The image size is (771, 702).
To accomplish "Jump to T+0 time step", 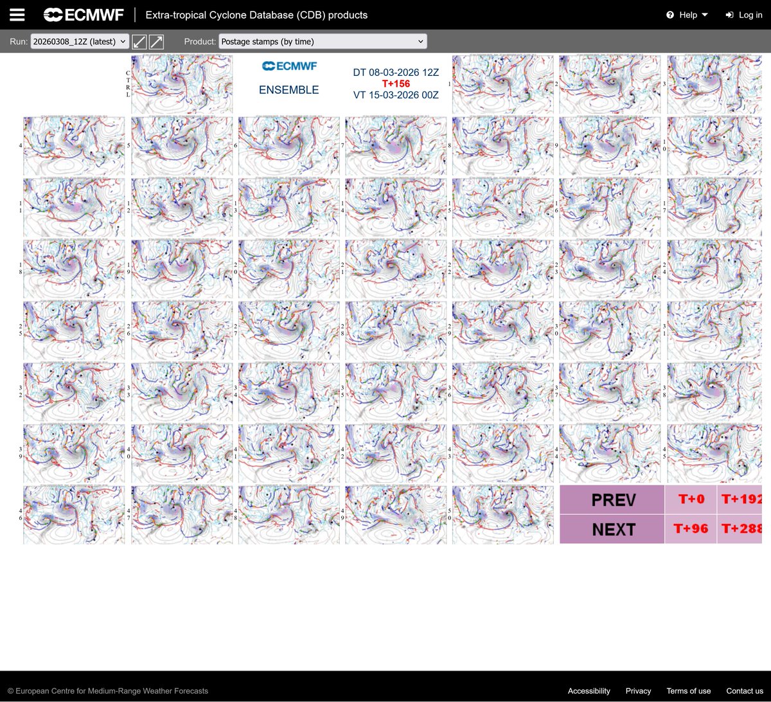I will click(x=690, y=500).
